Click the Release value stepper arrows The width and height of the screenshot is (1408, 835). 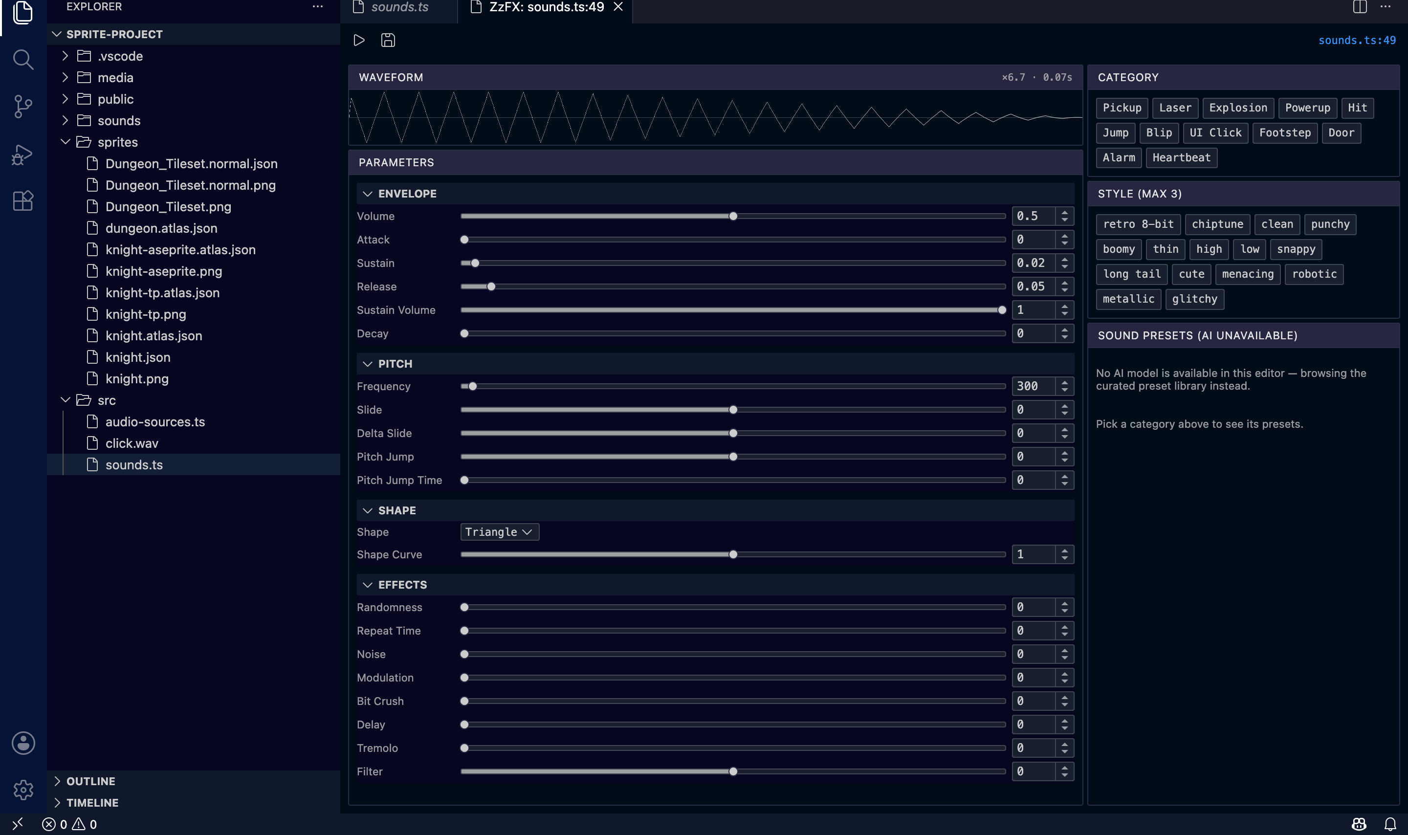click(1065, 286)
